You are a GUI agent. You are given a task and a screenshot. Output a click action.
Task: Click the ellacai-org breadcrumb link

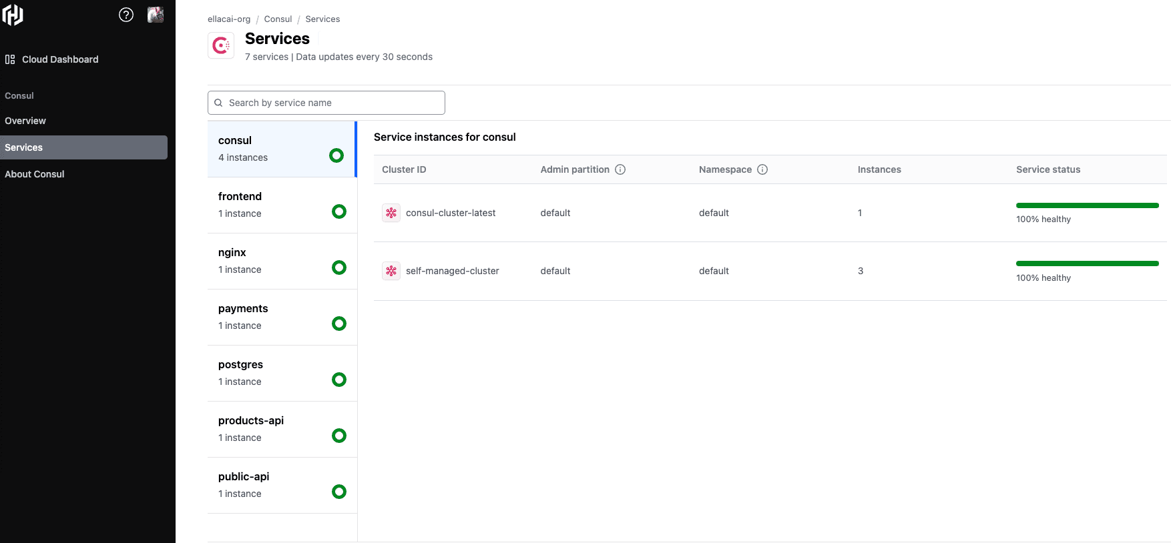(x=229, y=19)
